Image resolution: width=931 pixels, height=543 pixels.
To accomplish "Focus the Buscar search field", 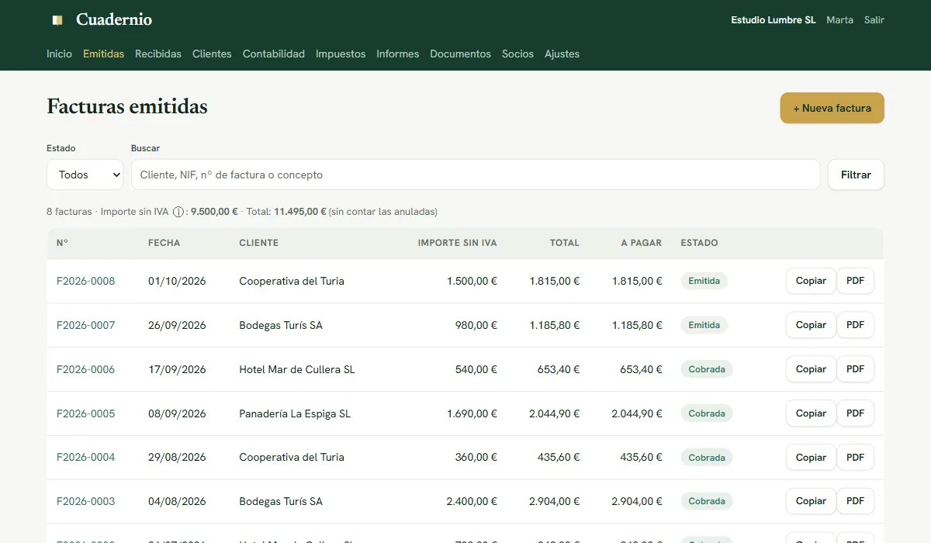I will tap(476, 175).
